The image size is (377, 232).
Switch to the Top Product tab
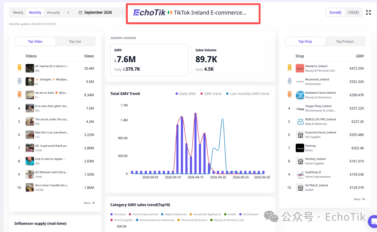pos(345,41)
